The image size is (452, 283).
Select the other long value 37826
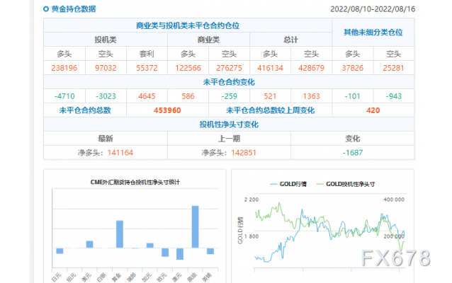point(353,68)
